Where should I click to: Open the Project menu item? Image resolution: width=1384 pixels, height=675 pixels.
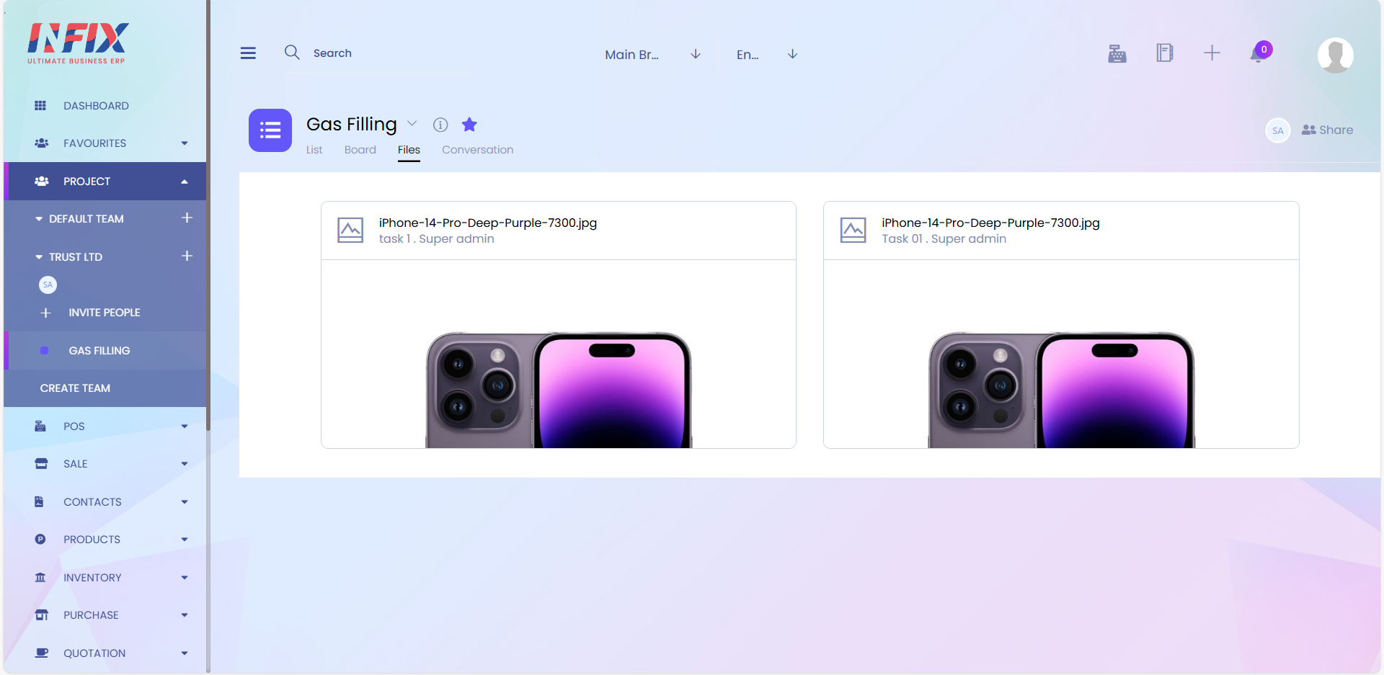coord(105,182)
